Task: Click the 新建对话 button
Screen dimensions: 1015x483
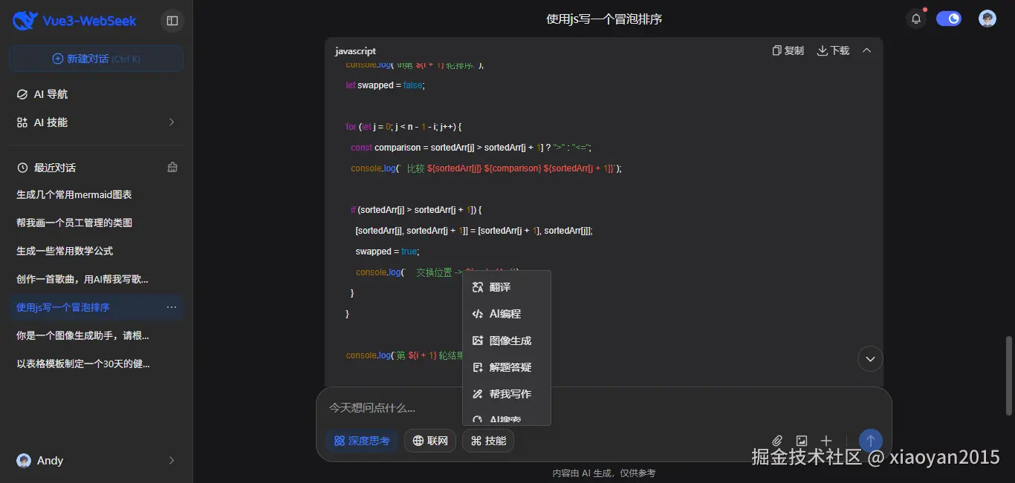Action: pos(96,59)
